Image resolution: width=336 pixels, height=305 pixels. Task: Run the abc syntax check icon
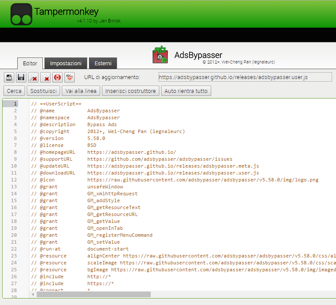[70, 77]
